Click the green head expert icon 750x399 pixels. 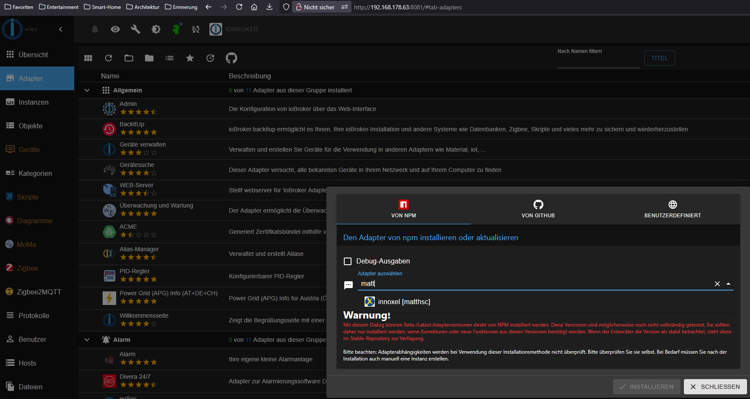pyautogui.click(x=176, y=29)
